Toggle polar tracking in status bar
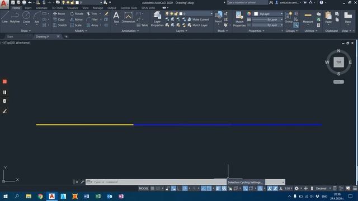 click(185, 189)
